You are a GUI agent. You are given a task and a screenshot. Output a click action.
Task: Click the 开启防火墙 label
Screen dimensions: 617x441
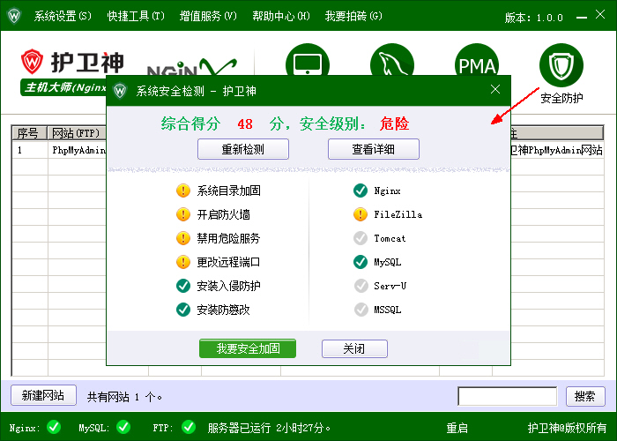(224, 214)
